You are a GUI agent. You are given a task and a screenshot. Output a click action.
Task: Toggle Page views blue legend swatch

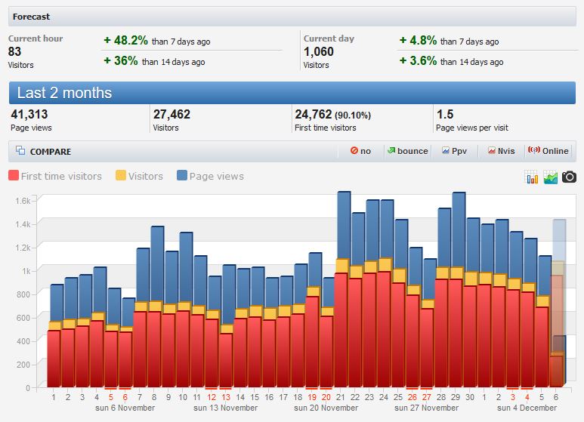pyautogui.click(x=182, y=175)
